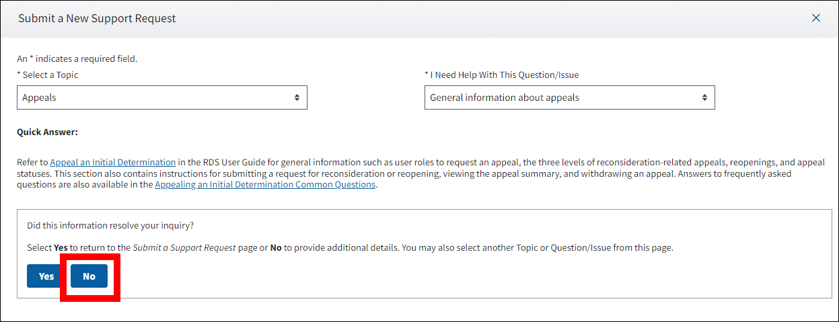Image resolution: width=839 pixels, height=322 pixels.
Task: Open the Appeal an Initial Determination link
Action: [113, 162]
